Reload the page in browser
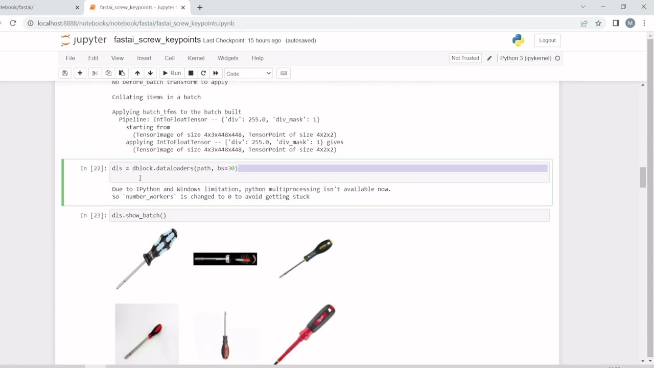The width and height of the screenshot is (654, 368). point(13,23)
